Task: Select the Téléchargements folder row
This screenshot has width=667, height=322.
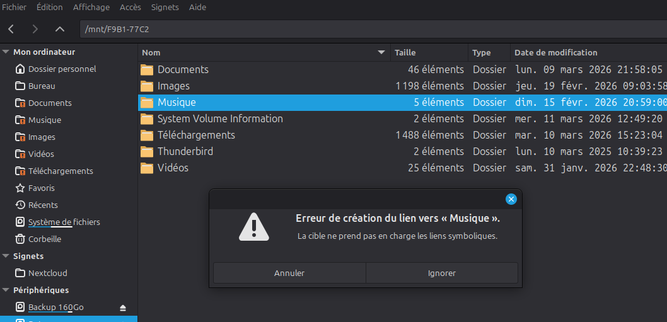Action: coord(196,135)
